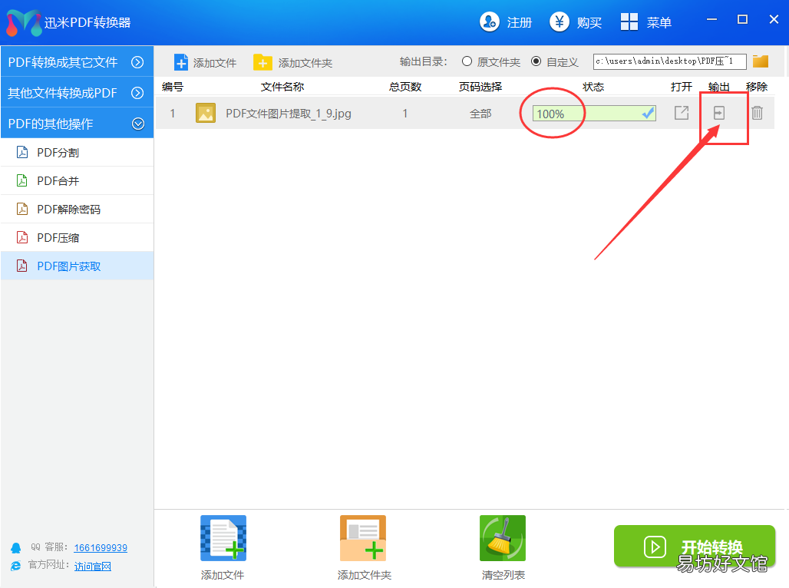Maximize the 迅米PDF转换器 window
This screenshot has width=789, height=588.
point(742,20)
